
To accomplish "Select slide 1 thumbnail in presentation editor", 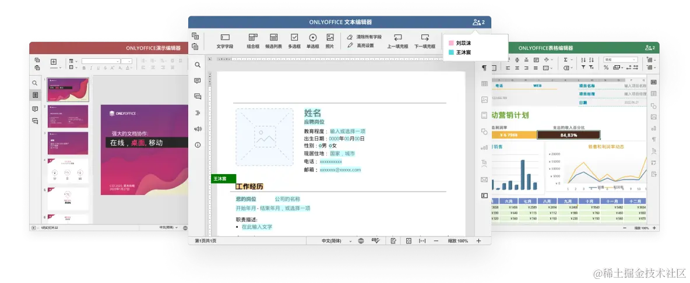I will pyautogui.click(x=68, y=90).
